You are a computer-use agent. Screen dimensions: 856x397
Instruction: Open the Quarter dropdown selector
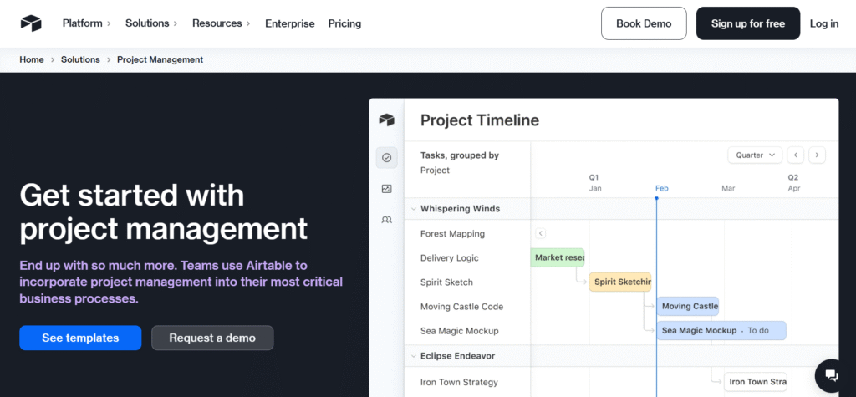pos(755,155)
